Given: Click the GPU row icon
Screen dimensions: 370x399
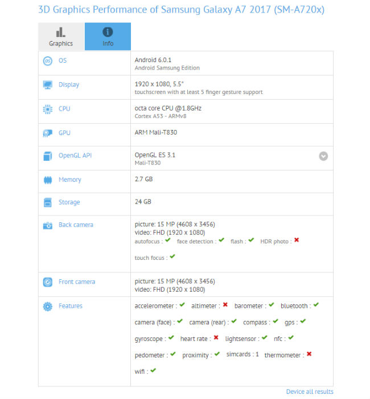Looking at the screenshot, I should point(48,133).
